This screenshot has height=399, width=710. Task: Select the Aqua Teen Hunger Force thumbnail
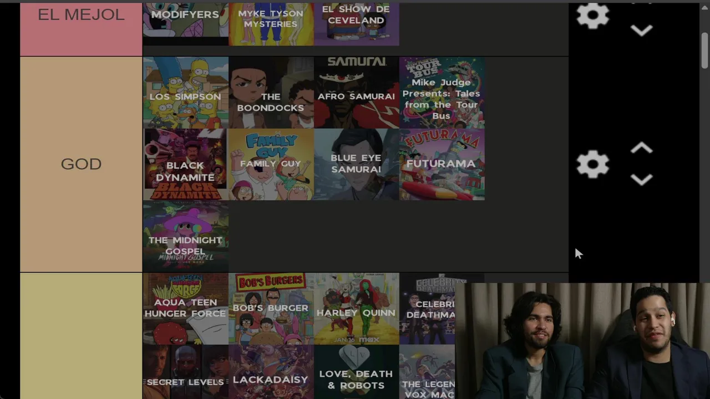pos(186,309)
